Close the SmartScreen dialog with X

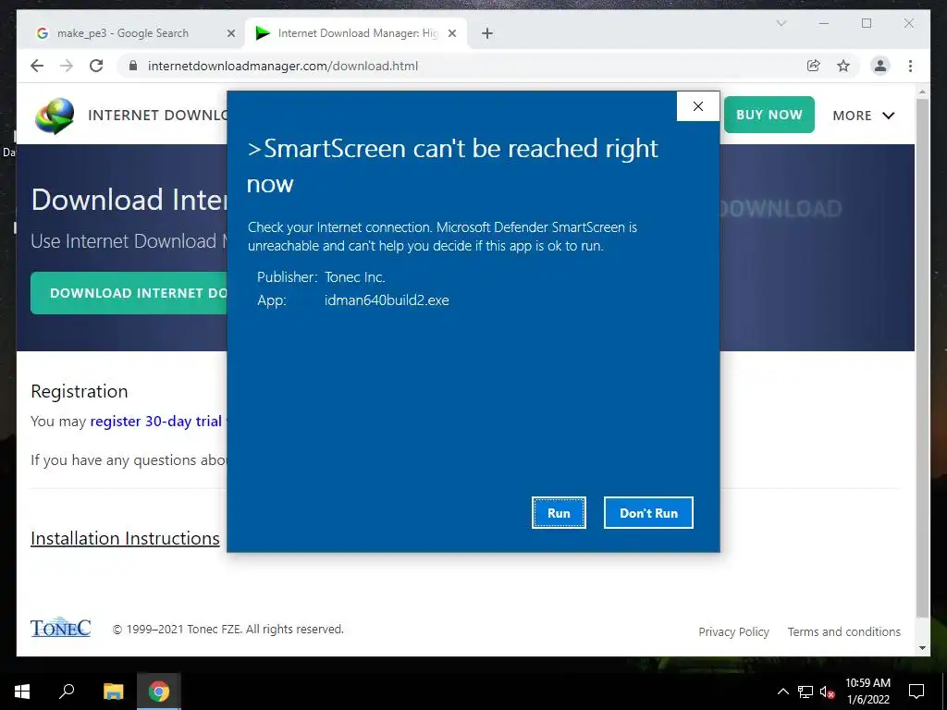pyautogui.click(x=698, y=106)
